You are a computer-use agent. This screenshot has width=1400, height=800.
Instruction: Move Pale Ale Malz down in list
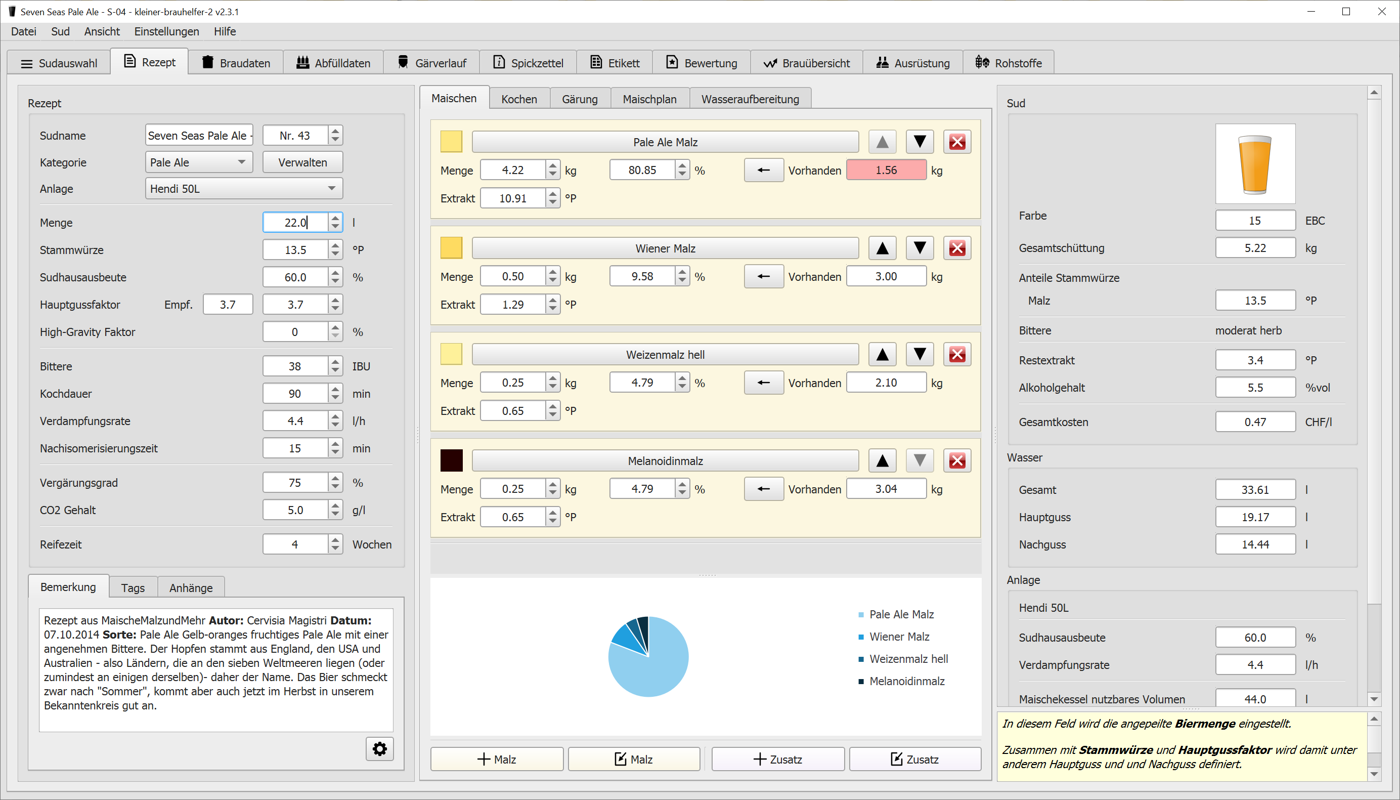tap(920, 142)
